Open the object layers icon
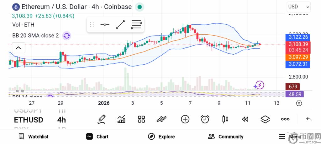The height and width of the screenshot is (144, 321). pos(265,119)
